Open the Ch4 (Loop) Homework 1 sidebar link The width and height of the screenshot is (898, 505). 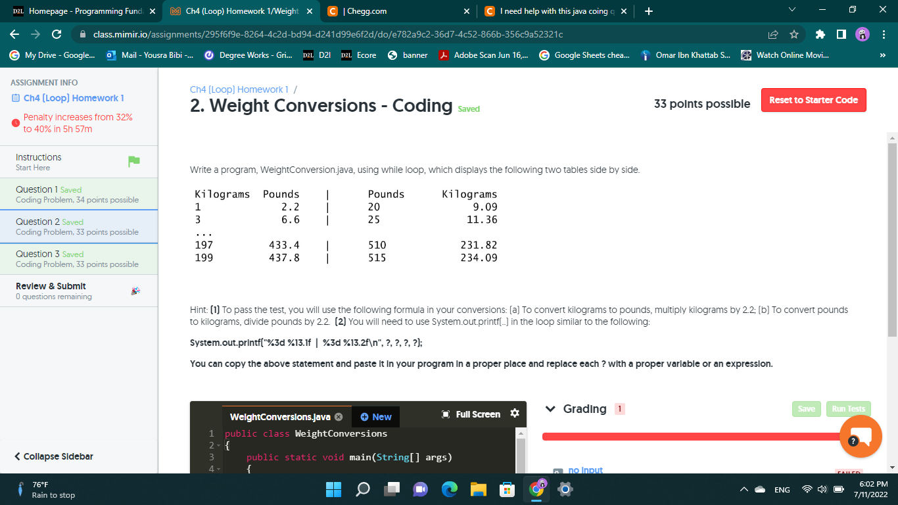[74, 98]
